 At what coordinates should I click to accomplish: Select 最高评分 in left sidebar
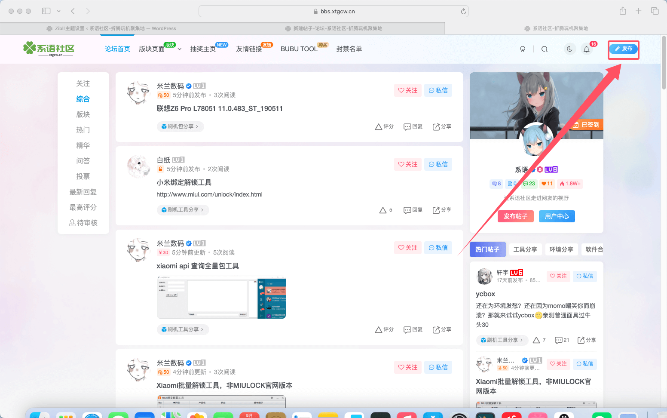[x=83, y=207]
